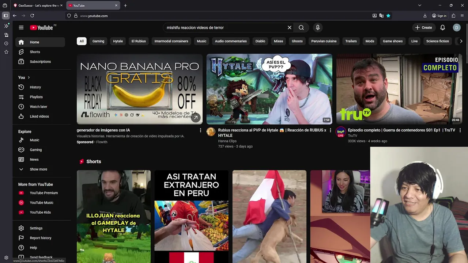This screenshot has height=263, width=468.
Task: Bookmark this page with the star
Action: pos(388,16)
